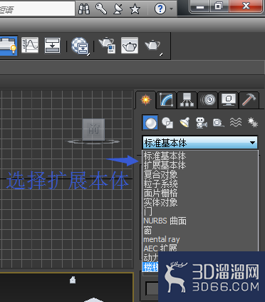Select the Geometry category sphere icon

pos(150,123)
